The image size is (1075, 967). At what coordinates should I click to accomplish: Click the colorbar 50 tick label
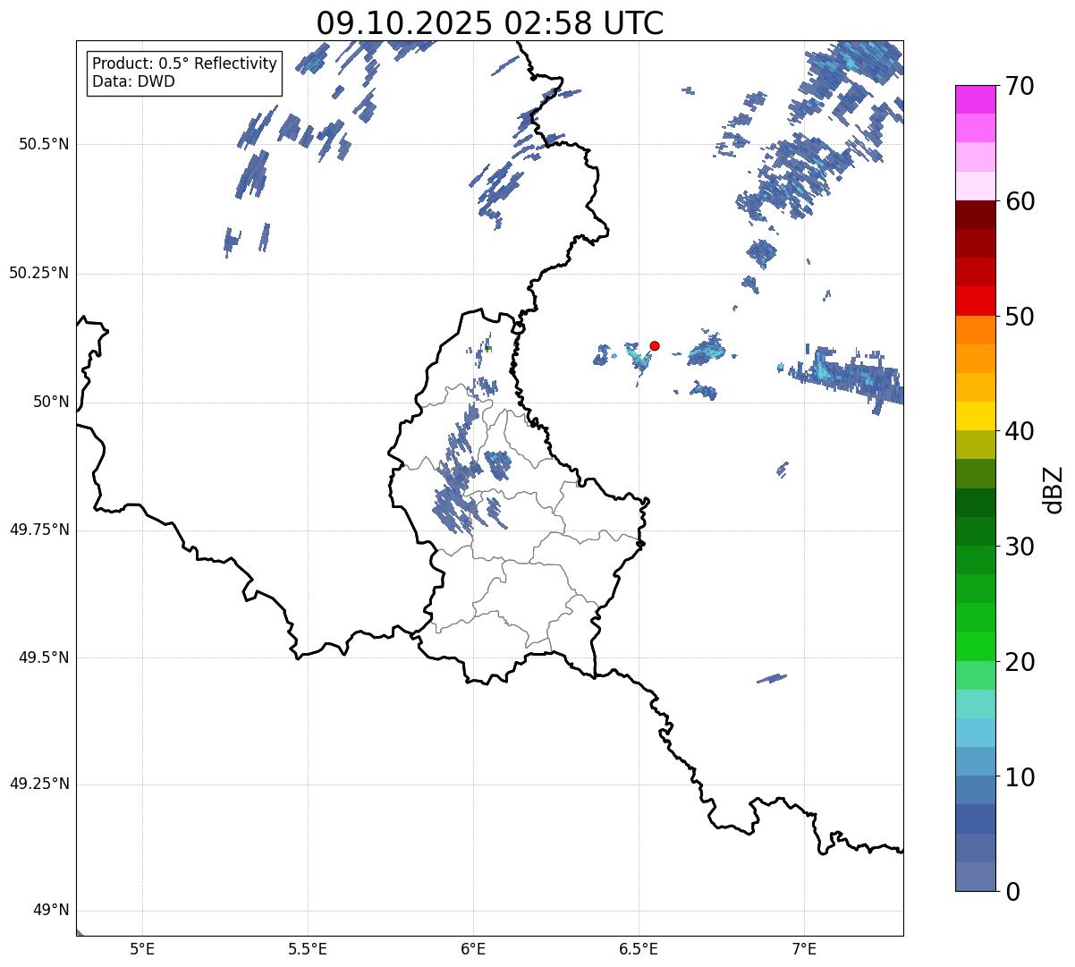click(1020, 317)
